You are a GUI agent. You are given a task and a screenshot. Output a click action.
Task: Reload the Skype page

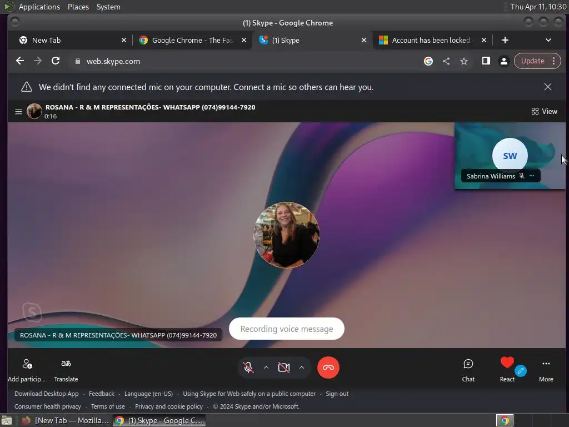tap(56, 61)
